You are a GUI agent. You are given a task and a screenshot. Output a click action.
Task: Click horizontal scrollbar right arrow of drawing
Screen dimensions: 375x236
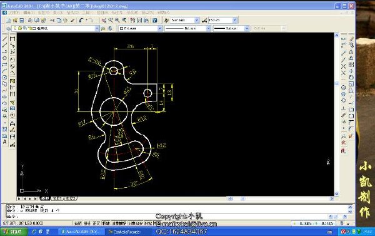(x=331, y=198)
